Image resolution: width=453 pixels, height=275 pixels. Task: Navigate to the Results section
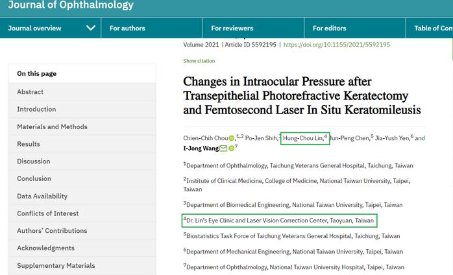click(x=29, y=144)
